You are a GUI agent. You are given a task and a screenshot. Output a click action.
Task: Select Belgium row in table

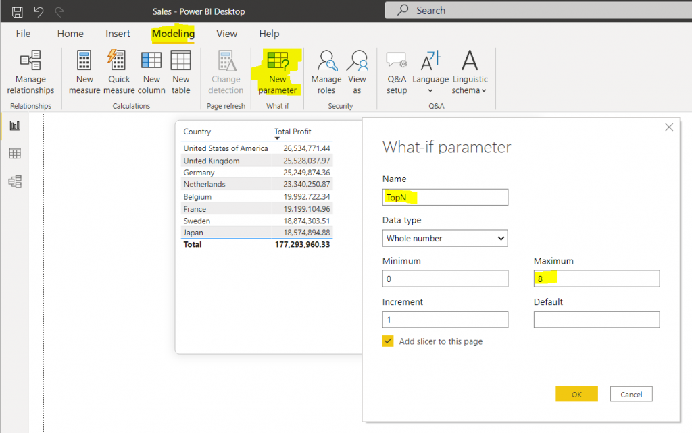[x=256, y=196]
